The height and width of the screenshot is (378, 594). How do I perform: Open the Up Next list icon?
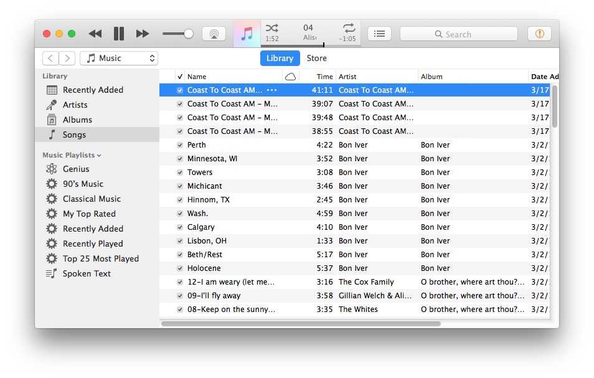coord(379,34)
